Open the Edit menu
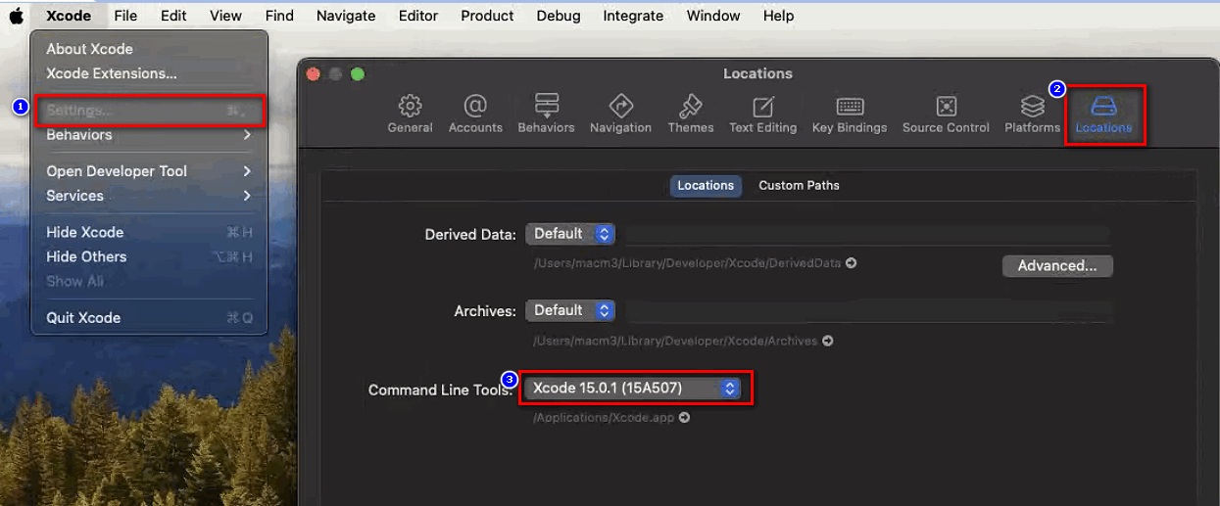 click(x=173, y=16)
